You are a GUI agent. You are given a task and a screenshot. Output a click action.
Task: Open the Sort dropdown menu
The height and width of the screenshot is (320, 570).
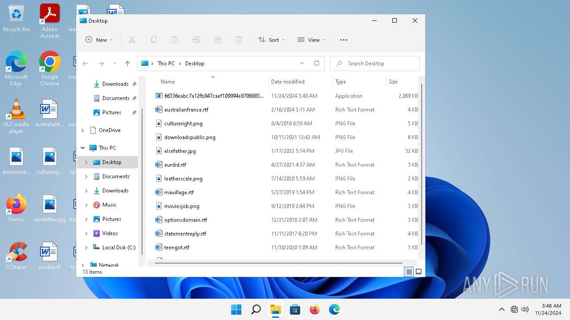click(271, 40)
